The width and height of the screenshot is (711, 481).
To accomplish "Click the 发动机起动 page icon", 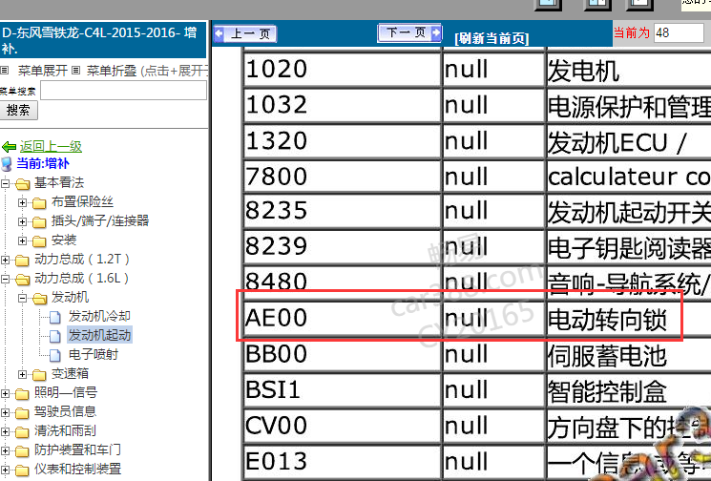I will [55, 336].
